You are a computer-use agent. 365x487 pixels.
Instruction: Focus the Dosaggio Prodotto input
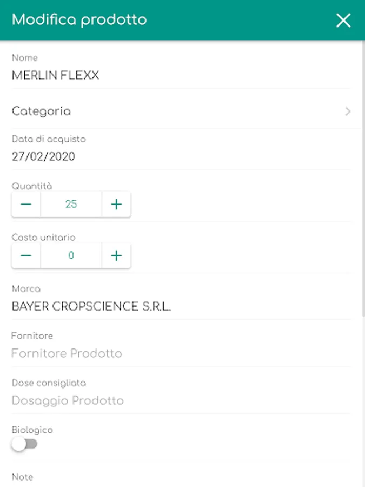click(182, 400)
